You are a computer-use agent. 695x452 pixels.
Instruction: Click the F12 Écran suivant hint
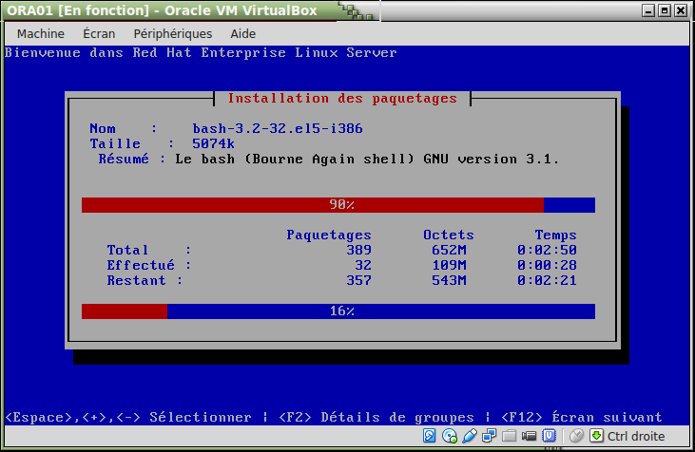point(582,418)
